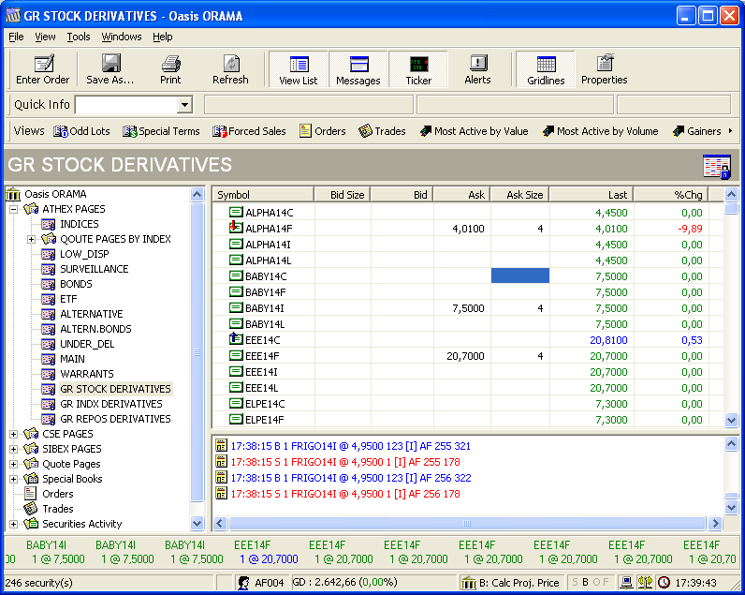Print the current list
Viewport: 745px width, 595px height.
point(170,69)
